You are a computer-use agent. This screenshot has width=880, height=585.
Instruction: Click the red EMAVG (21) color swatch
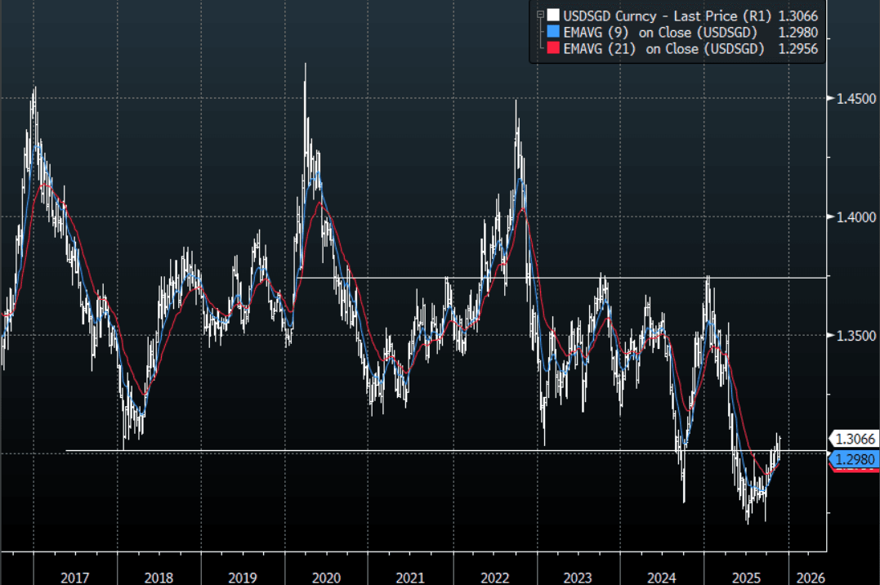click(x=554, y=49)
